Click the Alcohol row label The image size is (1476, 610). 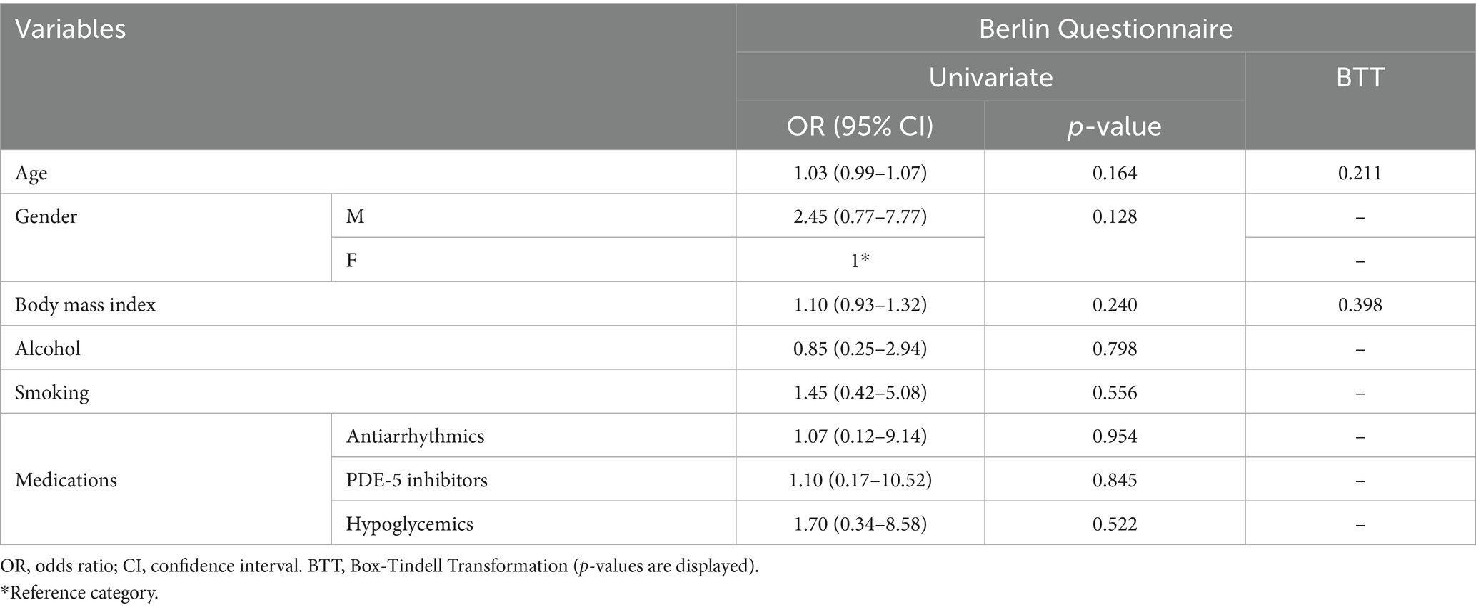pyautogui.click(x=48, y=349)
